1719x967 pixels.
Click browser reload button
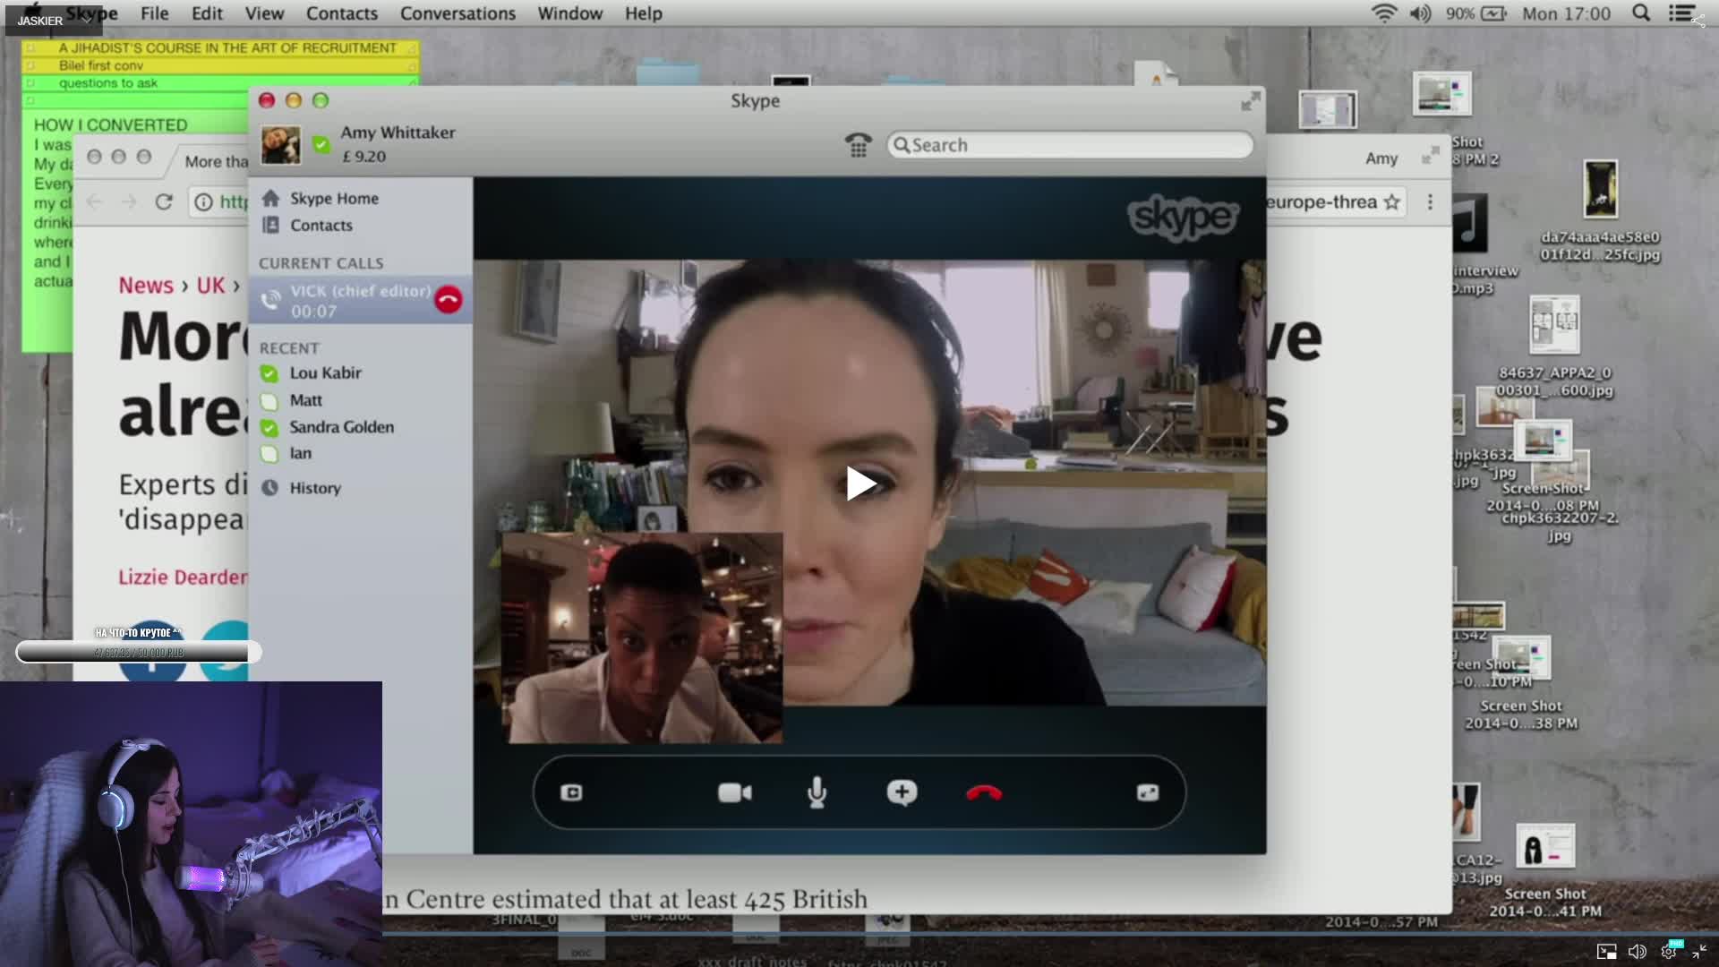coord(164,202)
